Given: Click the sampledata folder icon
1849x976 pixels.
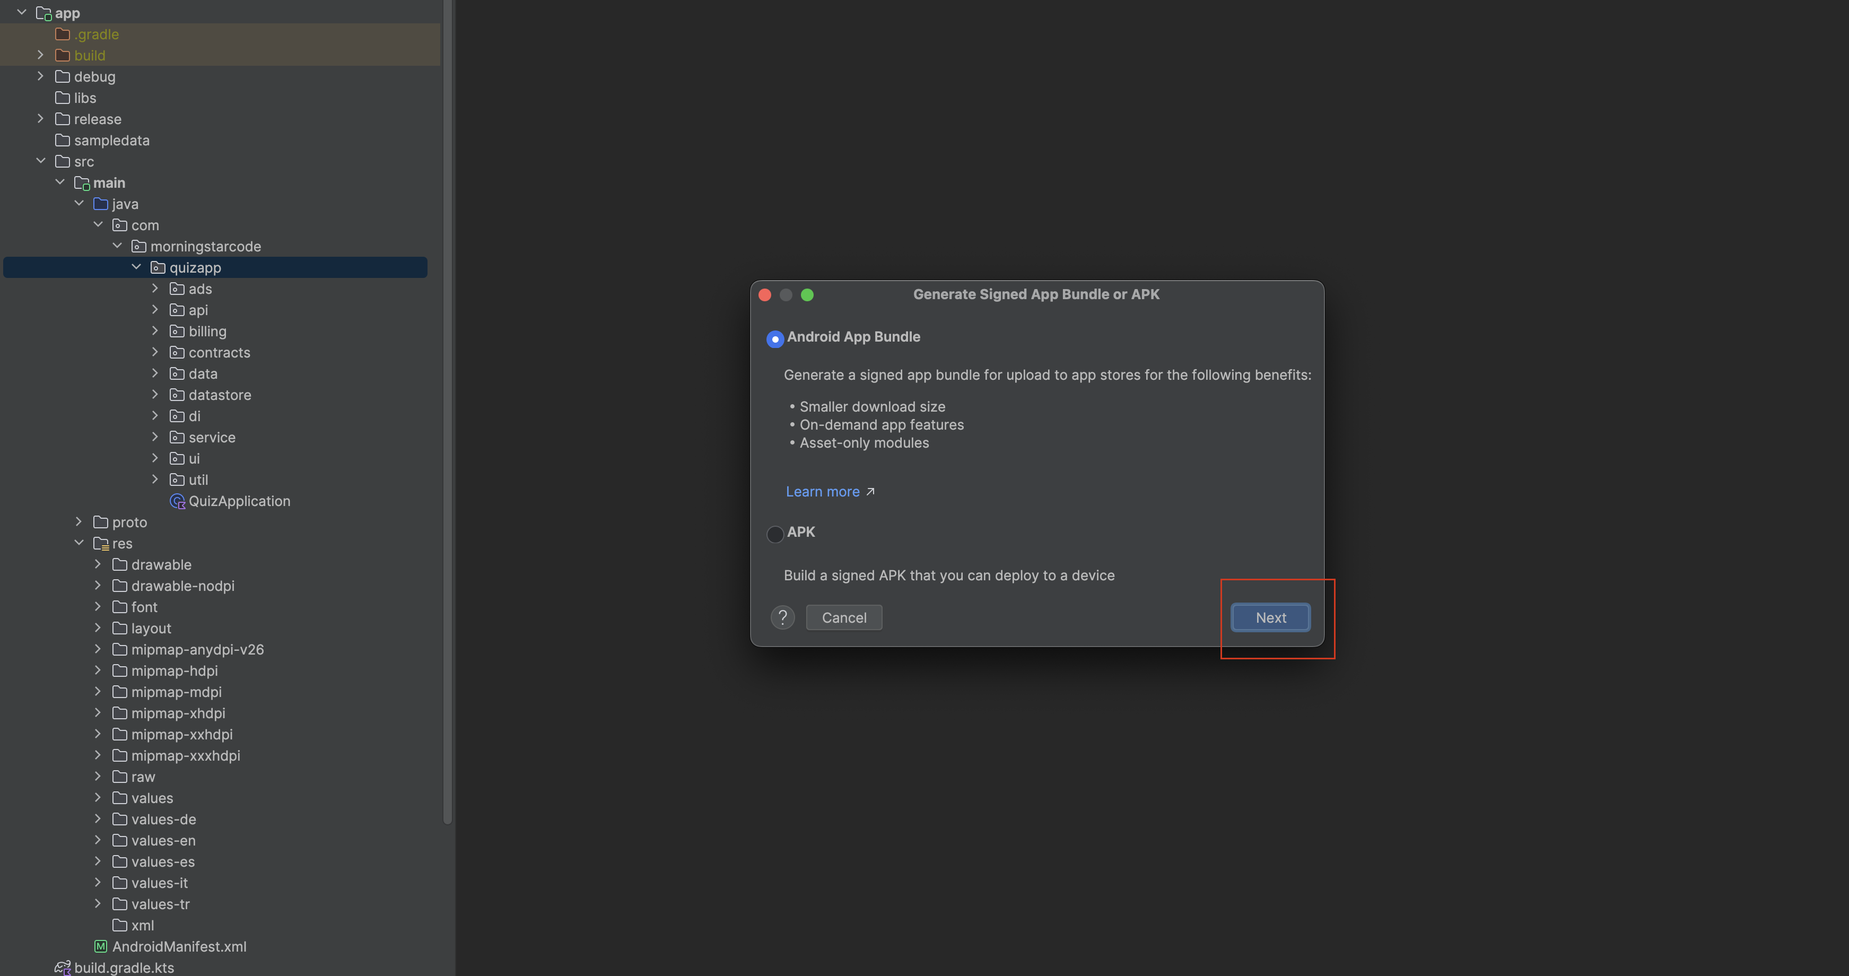Looking at the screenshot, I should (63, 140).
